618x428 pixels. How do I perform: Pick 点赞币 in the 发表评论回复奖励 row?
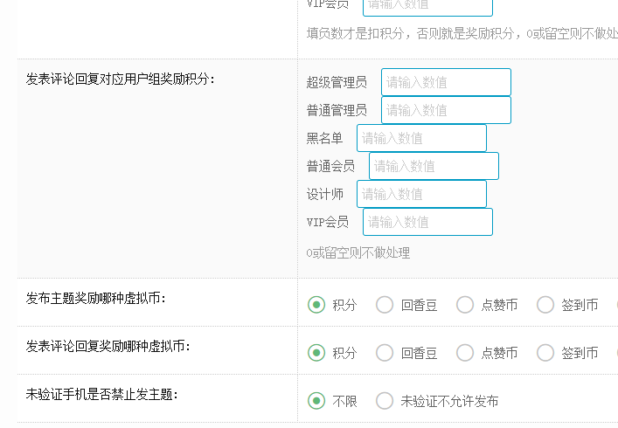465,353
